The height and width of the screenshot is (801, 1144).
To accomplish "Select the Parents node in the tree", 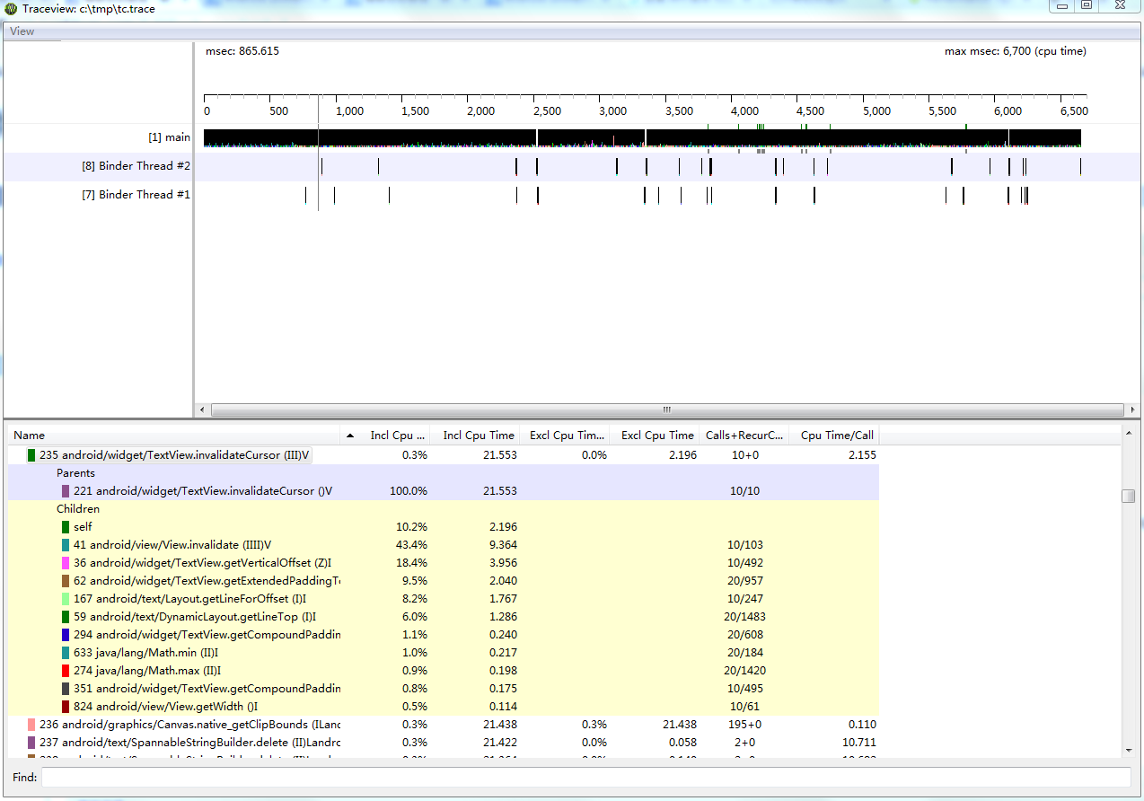I will (75, 473).
